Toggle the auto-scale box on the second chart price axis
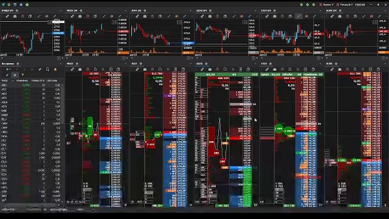Screen dimensions: 389x219 (114, 23)
